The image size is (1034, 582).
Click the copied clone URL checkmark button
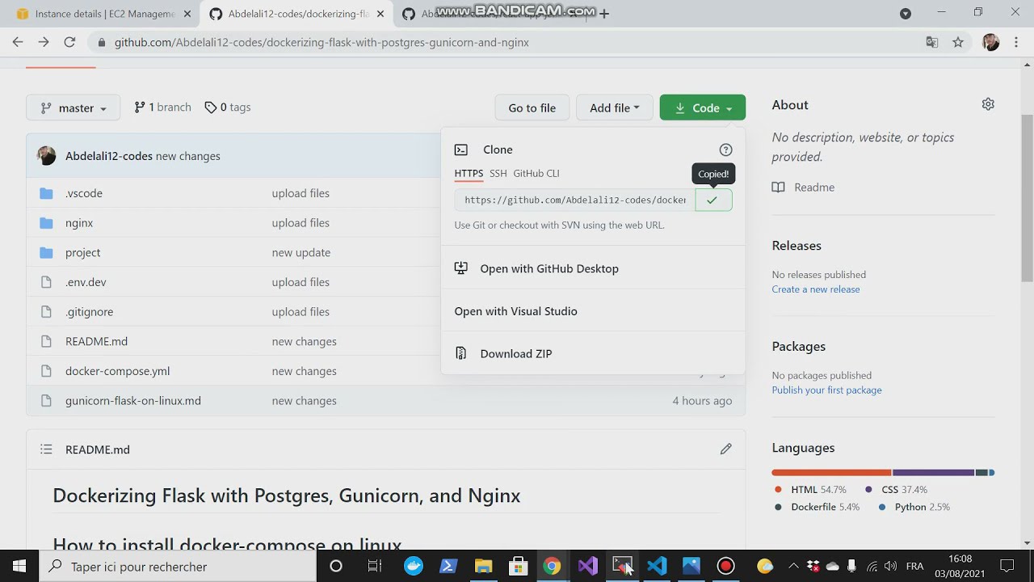pyautogui.click(x=712, y=200)
